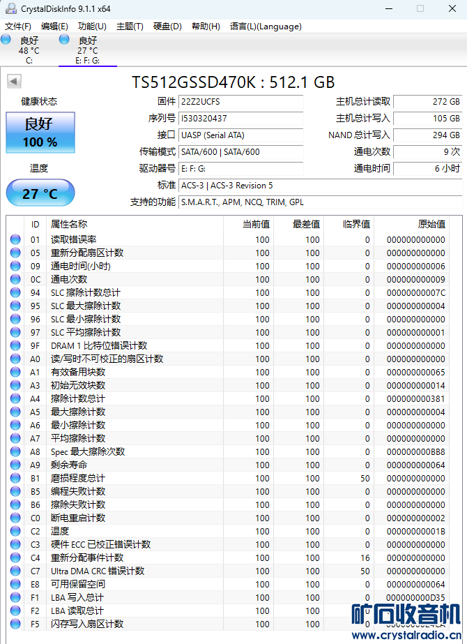Open the 主题(T) menu

click(x=130, y=27)
